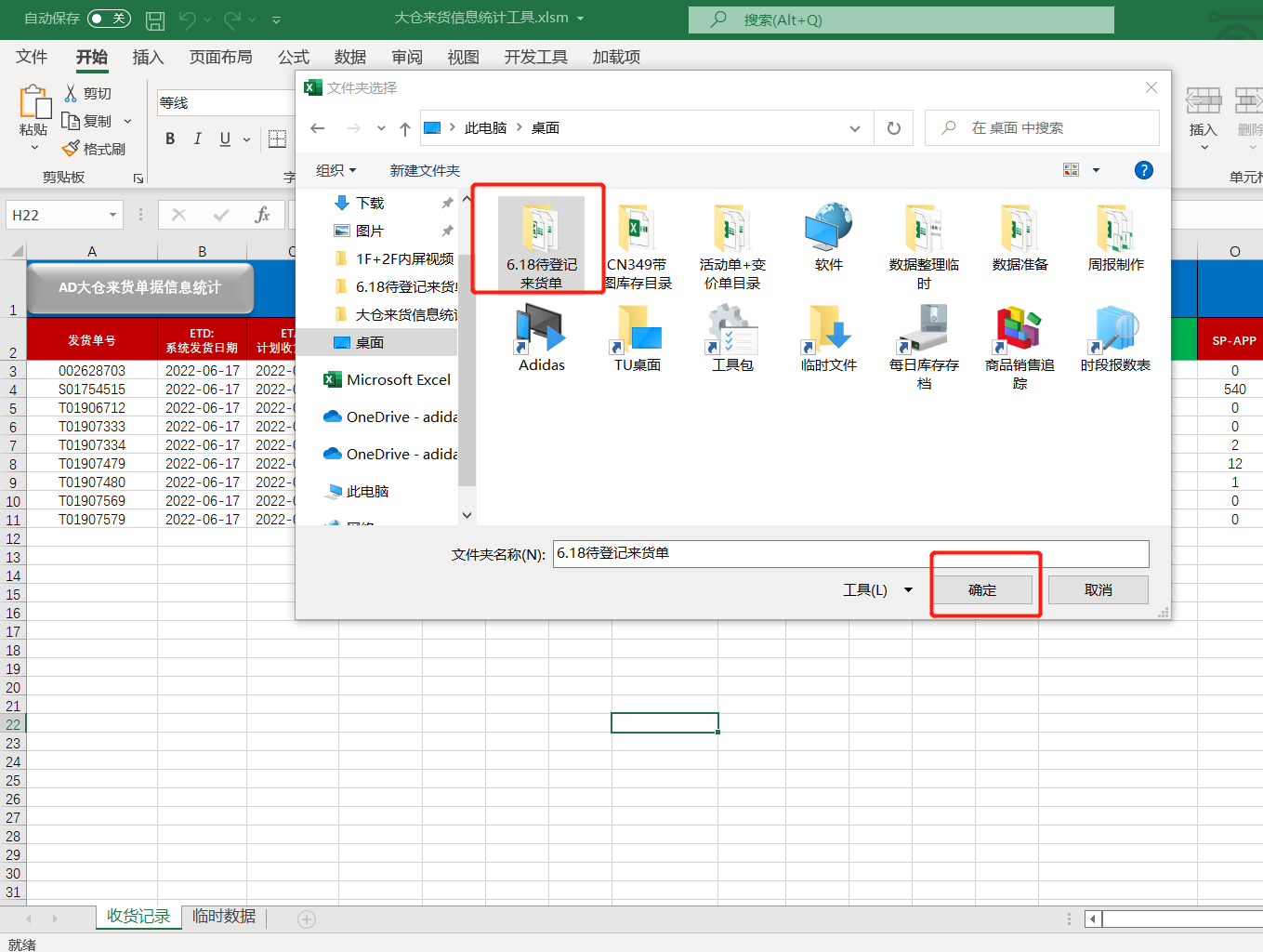Click the Insert Function fx icon

click(x=262, y=215)
